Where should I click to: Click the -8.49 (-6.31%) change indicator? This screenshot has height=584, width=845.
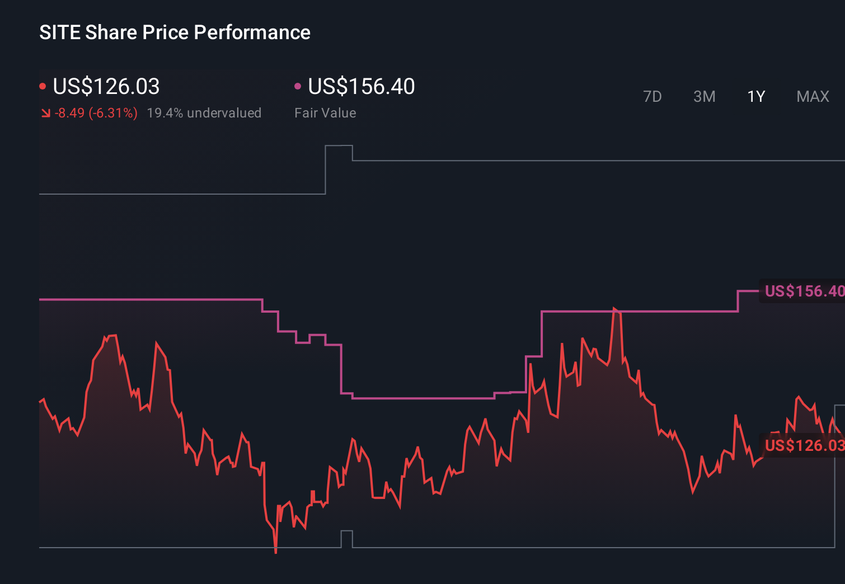pyautogui.click(x=96, y=112)
